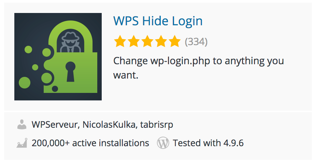
Task: Open the WPS Hide Login title link
Action: click(x=158, y=21)
